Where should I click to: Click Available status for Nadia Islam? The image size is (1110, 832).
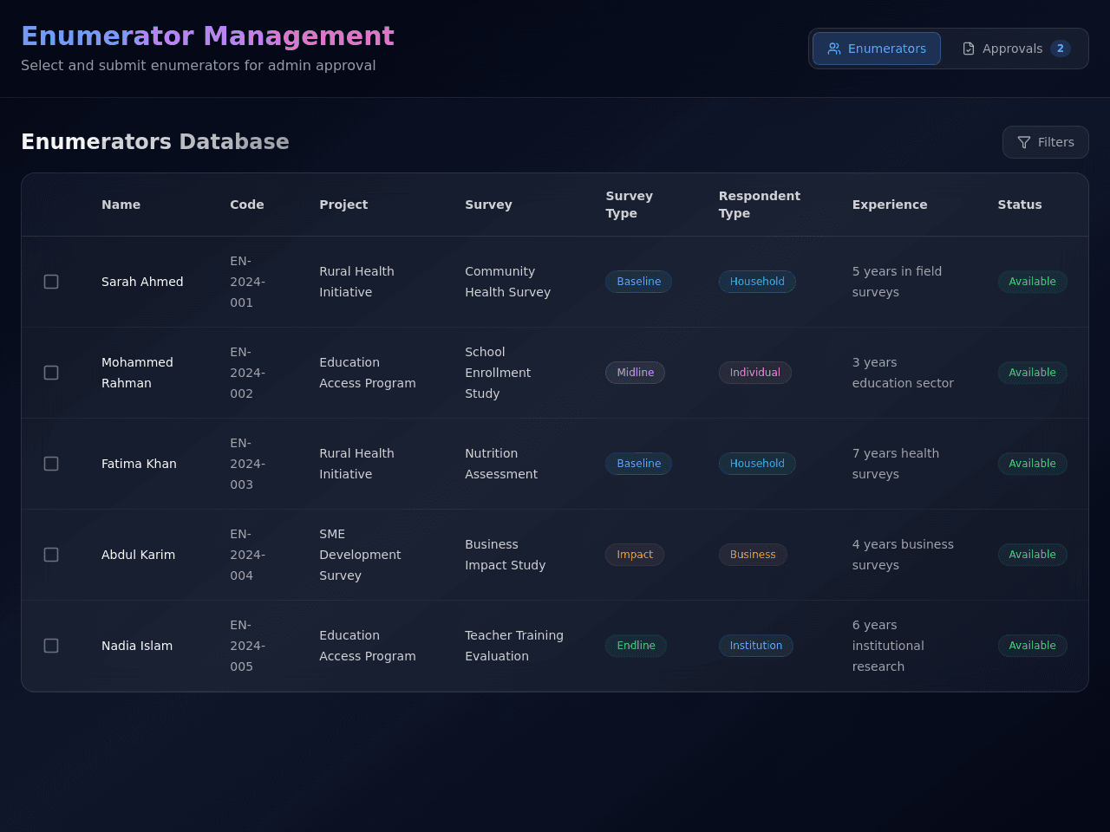pyautogui.click(x=1032, y=646)
